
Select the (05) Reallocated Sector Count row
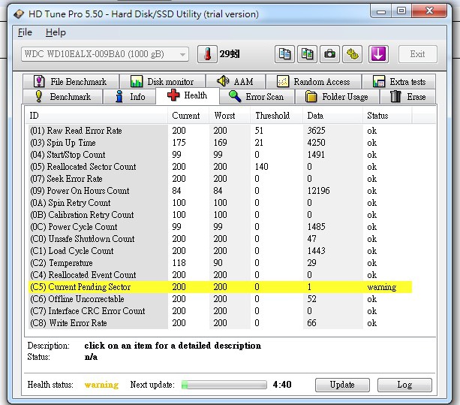(220, 167)
